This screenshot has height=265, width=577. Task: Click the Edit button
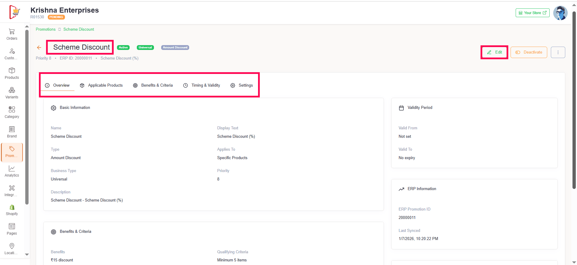(494, 52)
